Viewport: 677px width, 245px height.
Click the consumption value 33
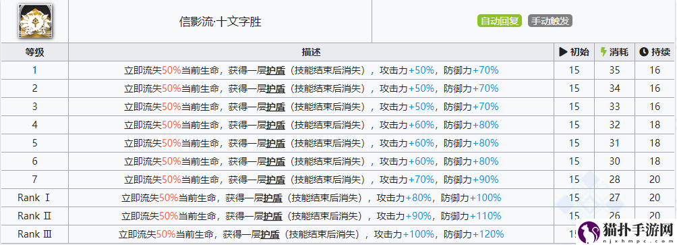pos(615,106)
